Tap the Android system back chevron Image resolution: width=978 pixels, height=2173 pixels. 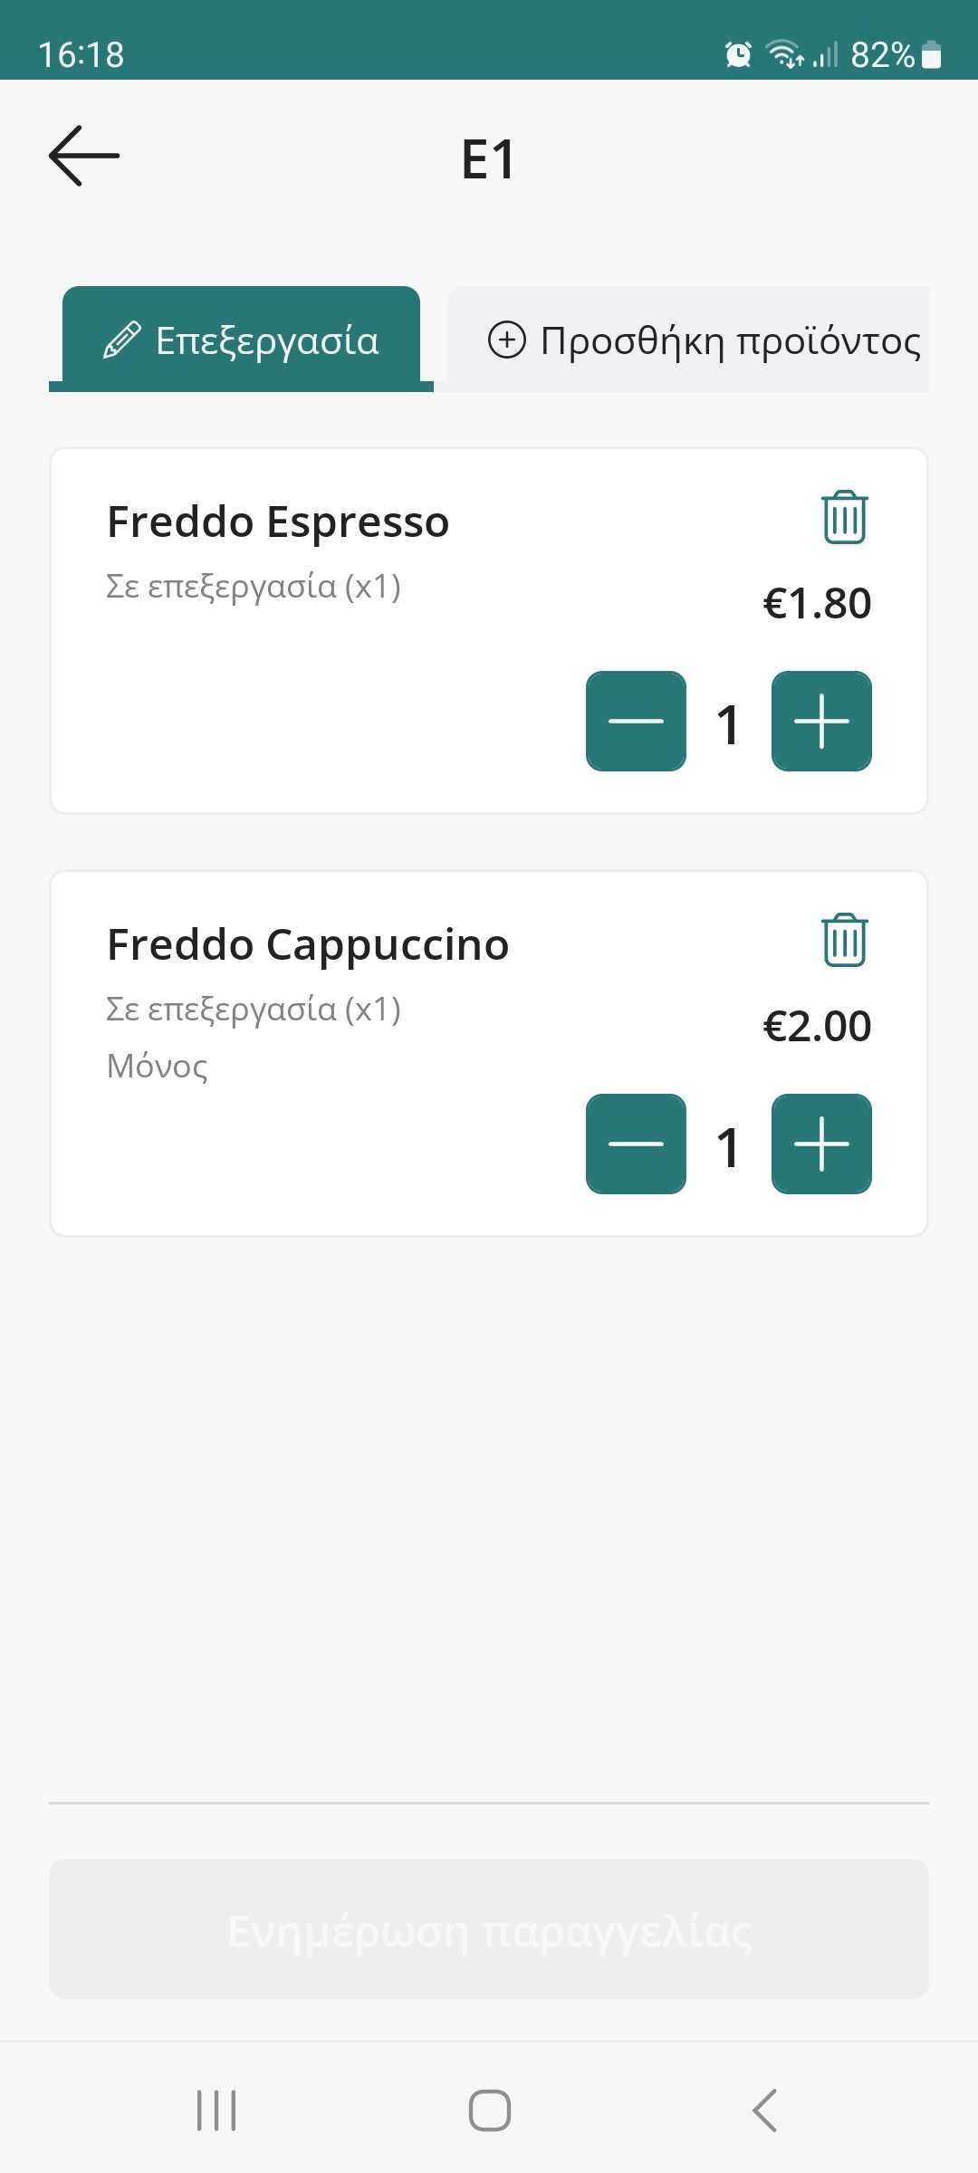765,2111
